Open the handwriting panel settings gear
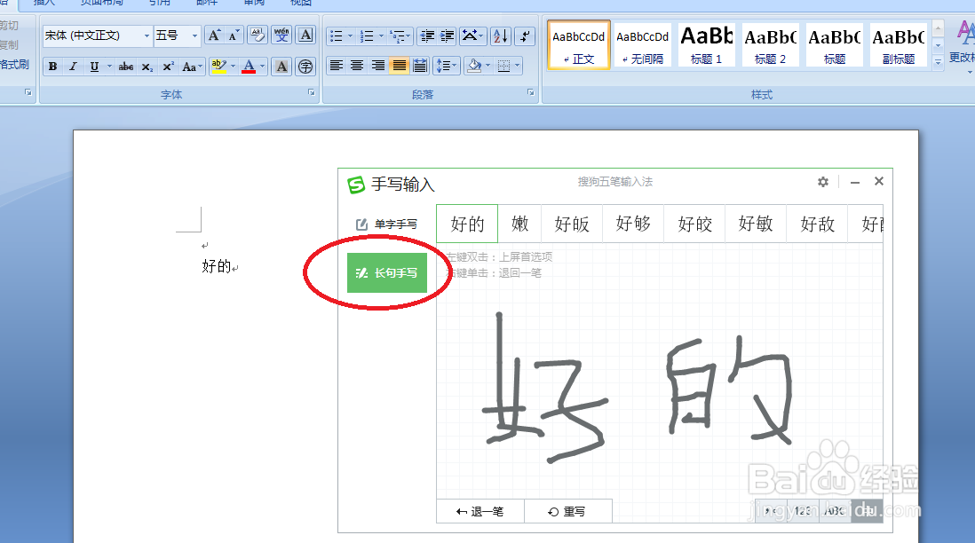The width and height of the screenshot is (975, 543). pyautogui.click(x=823, y=181)
